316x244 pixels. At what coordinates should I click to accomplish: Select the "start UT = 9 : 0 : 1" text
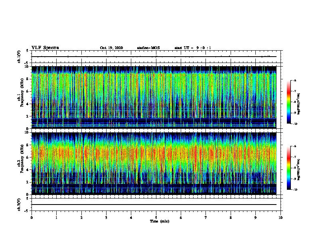[193, 48]
